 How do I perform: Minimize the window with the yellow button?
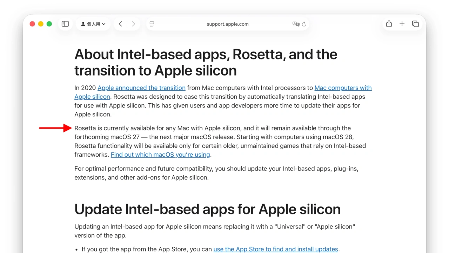coord(40,24)
